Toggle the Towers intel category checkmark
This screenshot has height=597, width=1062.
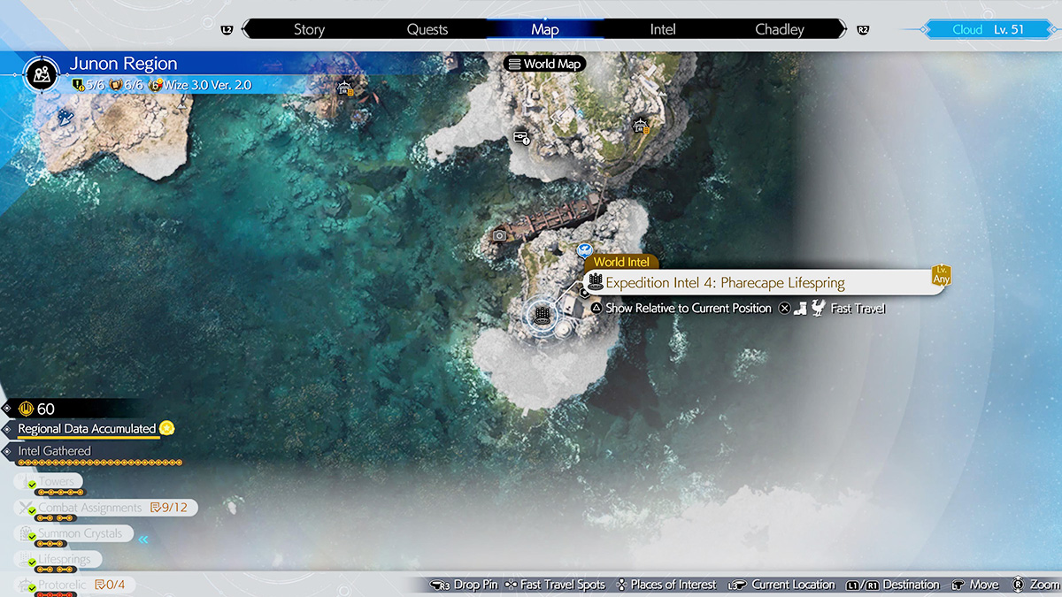coord(33,486)
